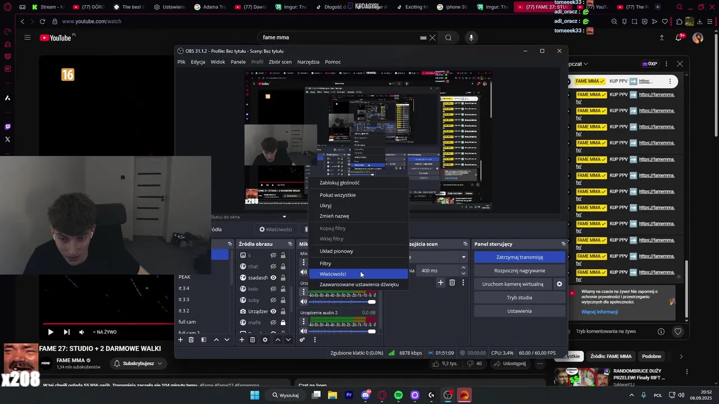Open the Windows Start menu
Image resolution: width=719 pixels, height=404 pixels.
pos(254,395)
